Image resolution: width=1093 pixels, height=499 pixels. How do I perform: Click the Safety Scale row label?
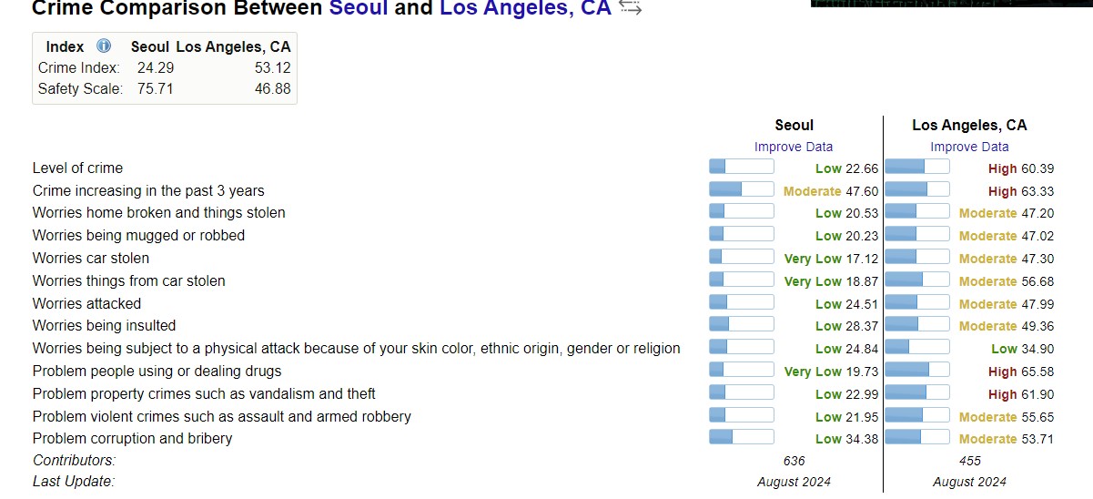(80, 88)
